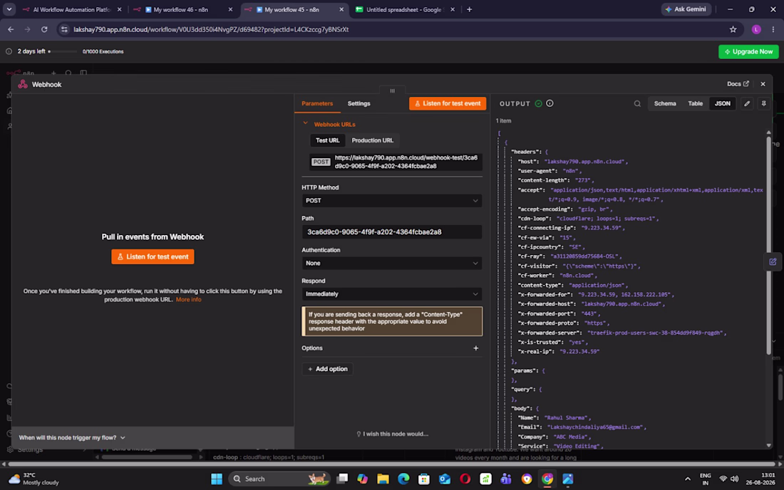Viewport: 784px width, 490px height.
Task: Pin the output data with the pin icon
Action: pyautogui.click(x=763, y=104)
